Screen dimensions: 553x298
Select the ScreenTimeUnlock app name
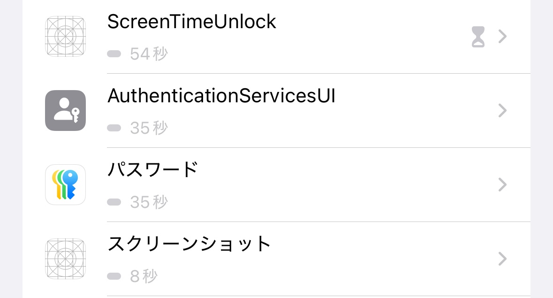pyautogui.click(x=191, y=22)
